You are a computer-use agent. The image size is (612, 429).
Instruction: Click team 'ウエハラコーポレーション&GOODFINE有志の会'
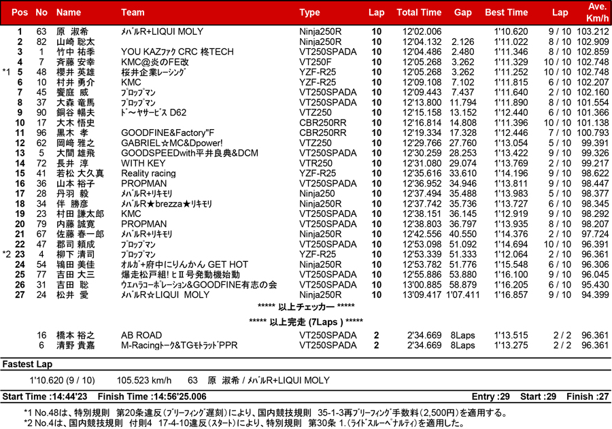199,285
